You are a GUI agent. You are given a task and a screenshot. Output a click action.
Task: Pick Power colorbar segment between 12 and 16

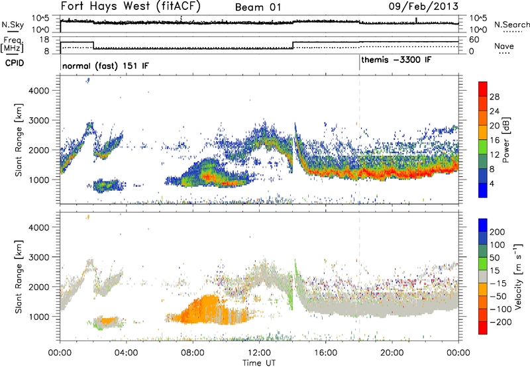tap(483, 147)
